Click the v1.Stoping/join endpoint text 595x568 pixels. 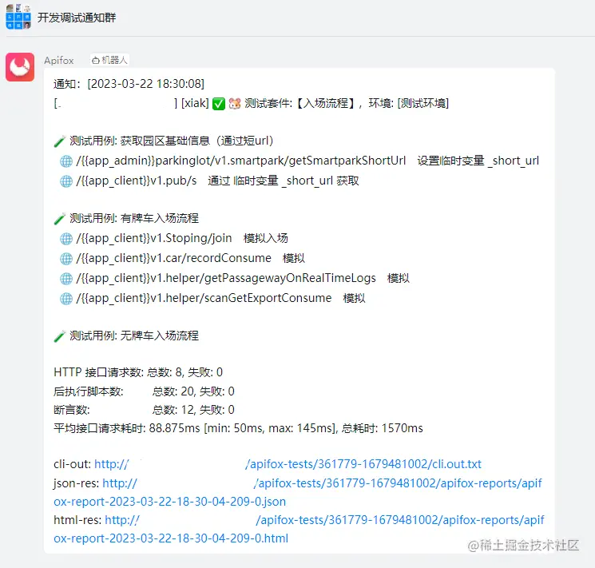(x=154, y=238)
